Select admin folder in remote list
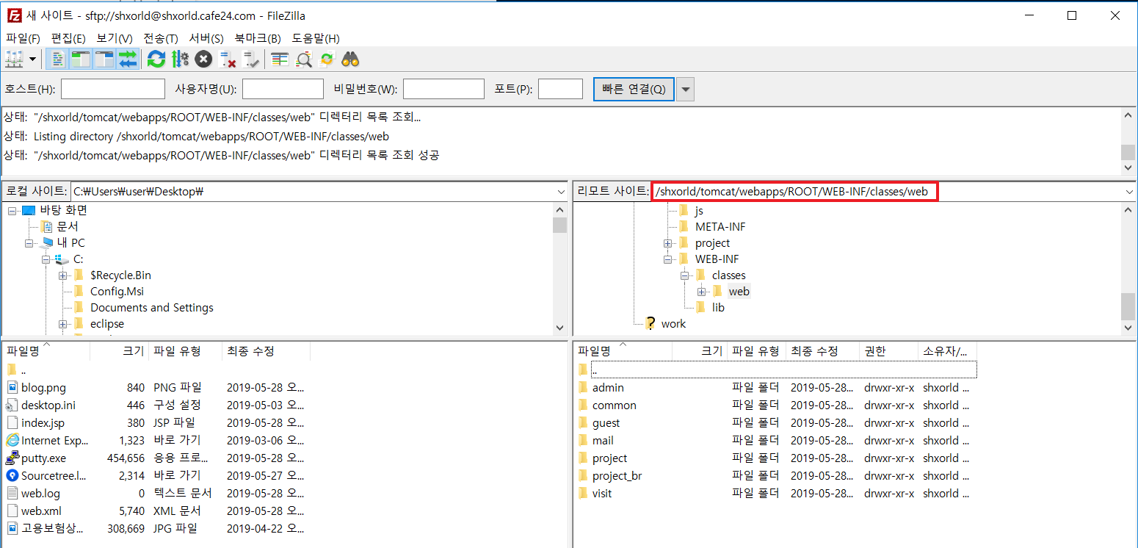Image resolution: width=1138 pixels, height=548 pixels. pos(608,387)
